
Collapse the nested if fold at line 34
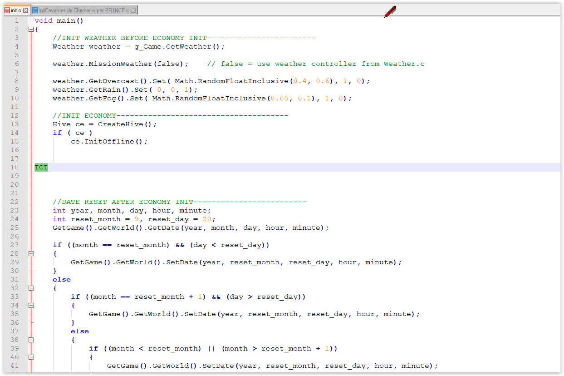click(30, 305)
